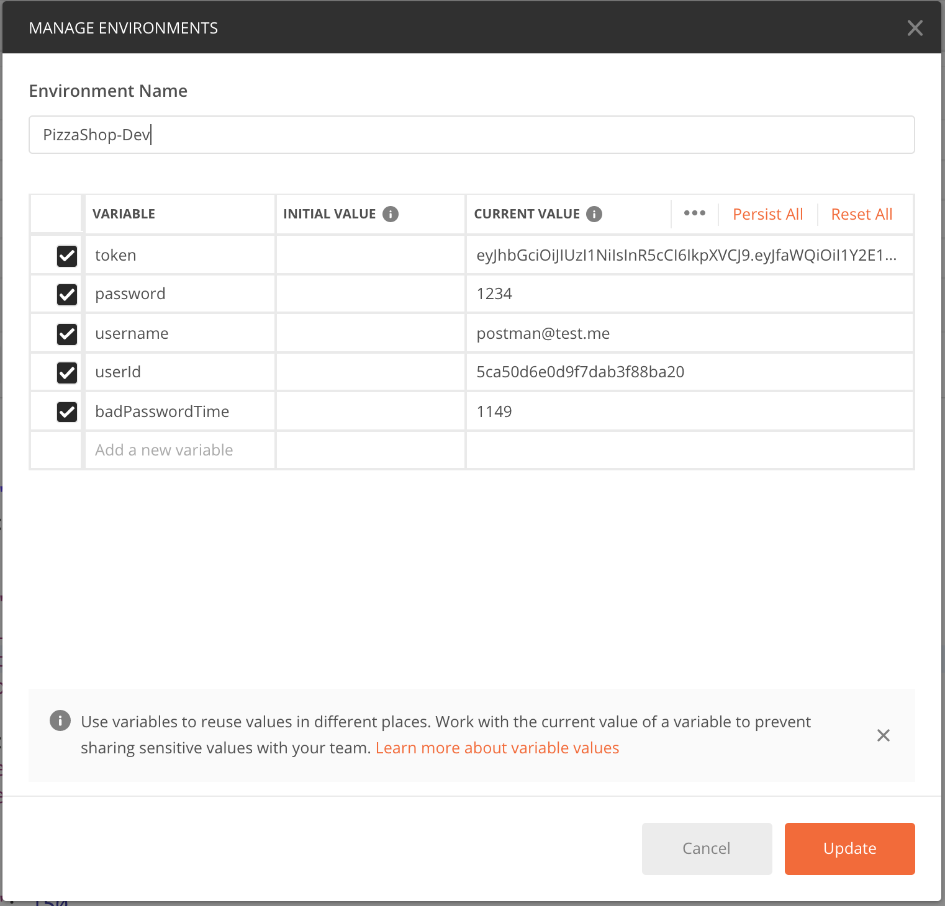The height and width of the screenshot is (906, 945).
Task: Open Learn more about variable values
Action: click(x=497, y=748)
